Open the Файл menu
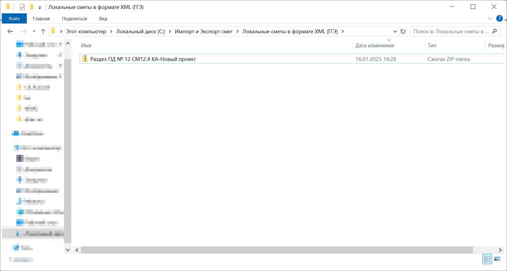This screenshot has width=507, height=271. pos(14,18)
